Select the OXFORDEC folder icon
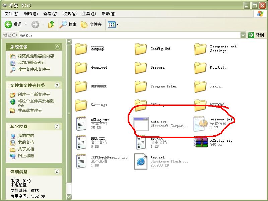Viewport: 268px width, 201px height. [x=81, y=87]
